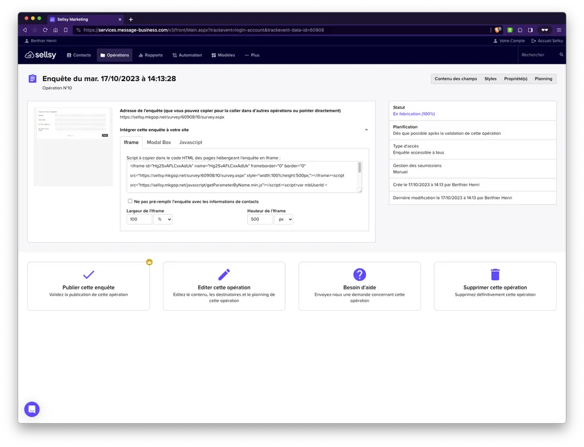Click Publier cette enquête card

point(89,286)
